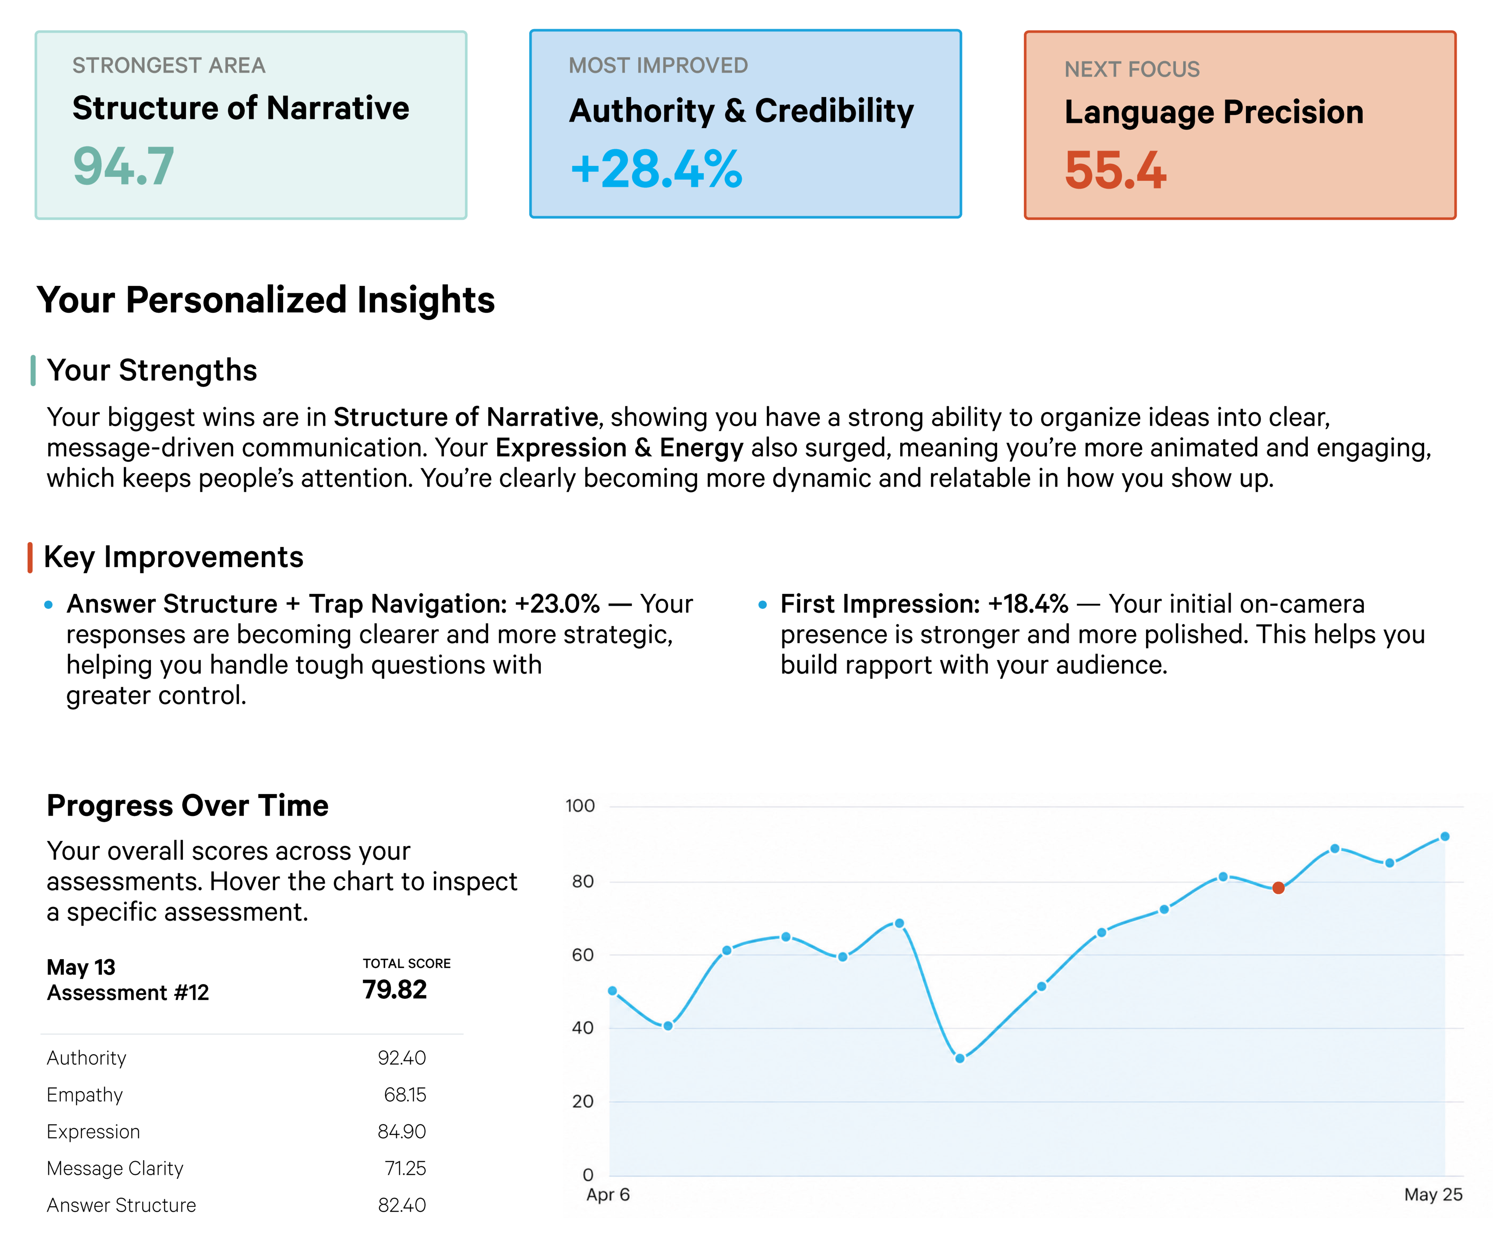Click the Empathy score row 68.15
The height and width of the screenshot is (1260, 1498).
tap(236, 1095)
